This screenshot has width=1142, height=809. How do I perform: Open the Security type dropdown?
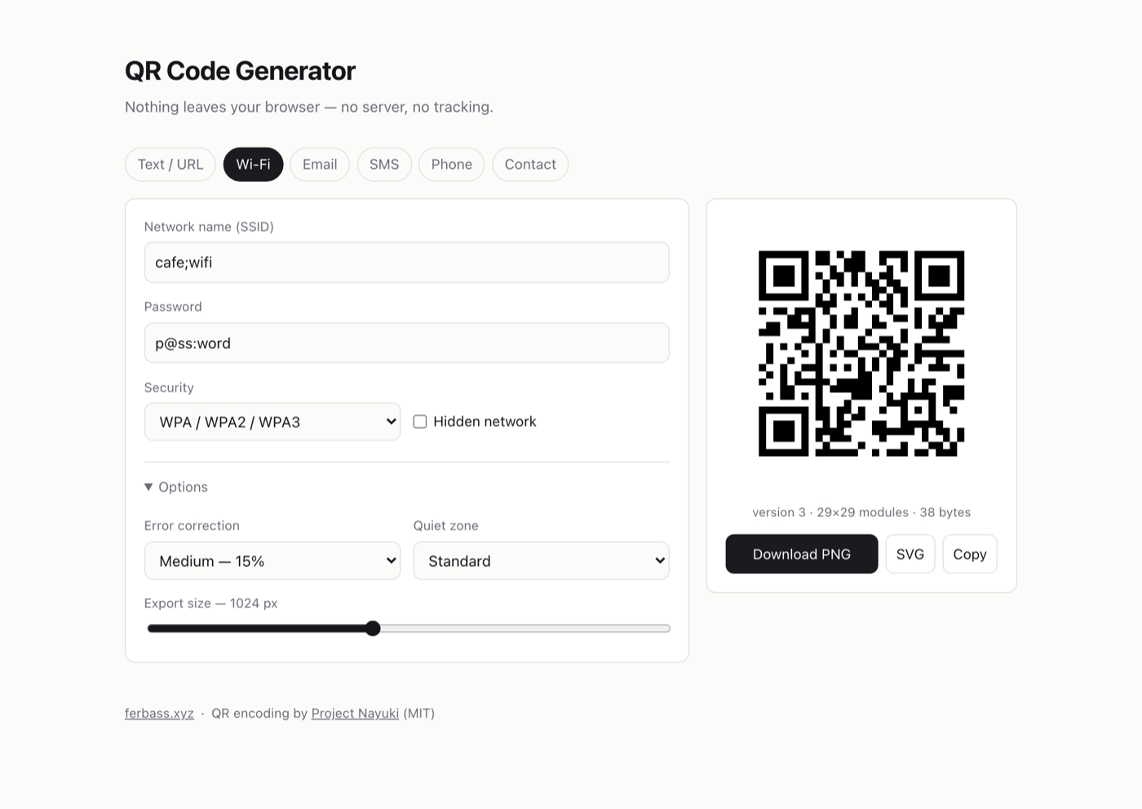click(272, 422)
